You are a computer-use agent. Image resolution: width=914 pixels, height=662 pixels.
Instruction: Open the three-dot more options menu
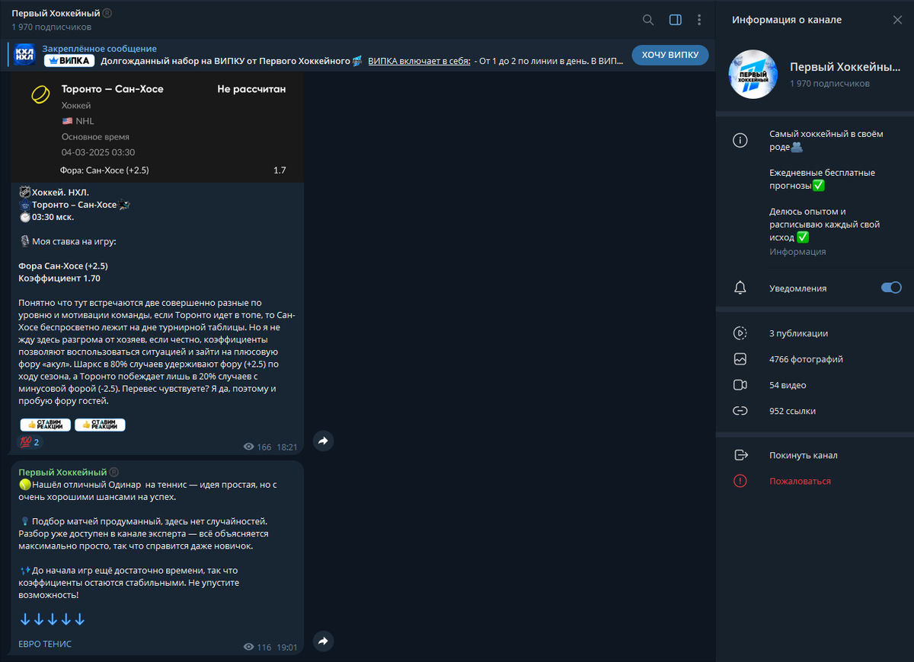click(x=699, y=20)
